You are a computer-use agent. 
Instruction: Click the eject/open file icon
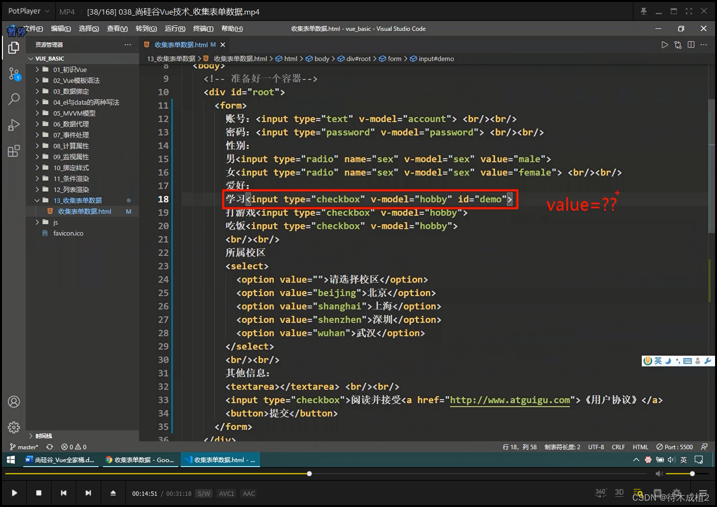[x=113, y=493]
